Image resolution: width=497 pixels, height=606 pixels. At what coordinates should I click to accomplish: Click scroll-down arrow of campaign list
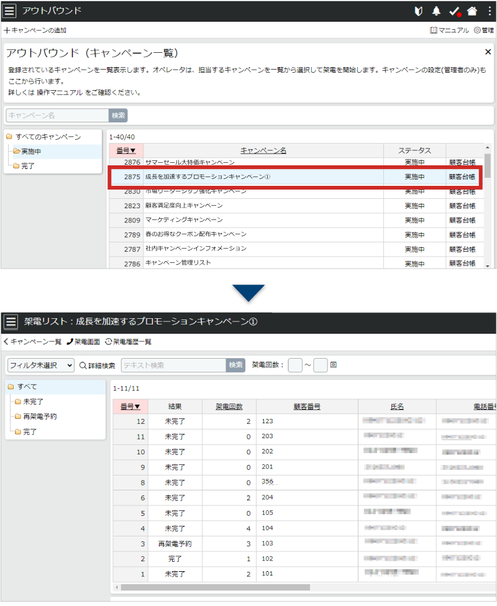pos(487,265)
